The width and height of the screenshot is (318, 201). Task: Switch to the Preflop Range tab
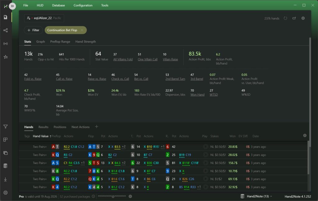point(60,42)
